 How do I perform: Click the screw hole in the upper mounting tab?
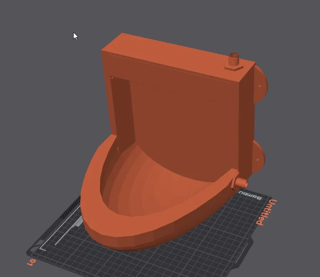(x=259, y=86)
